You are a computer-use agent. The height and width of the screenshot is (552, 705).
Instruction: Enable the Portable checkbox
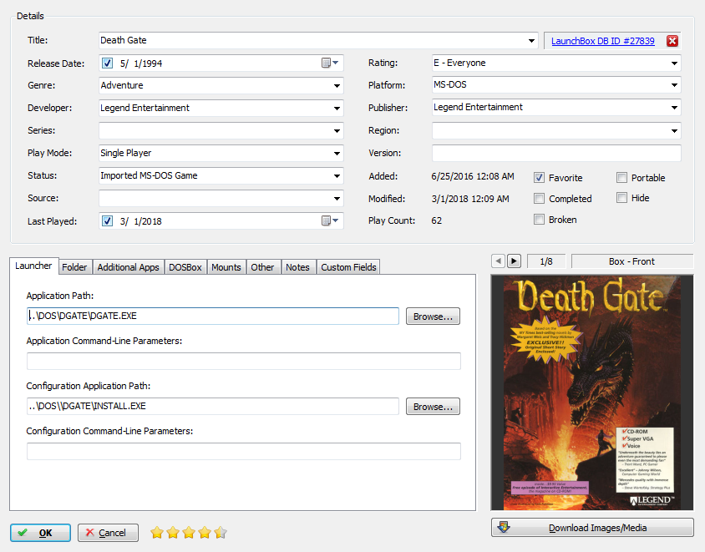621,178
